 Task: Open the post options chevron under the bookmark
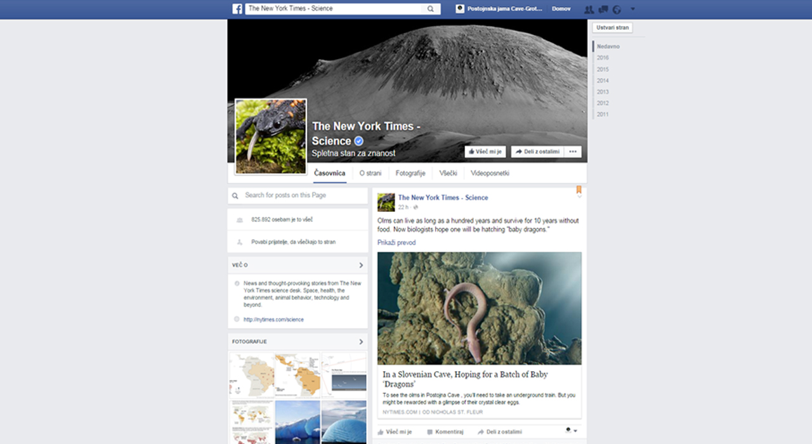(579, 197)
